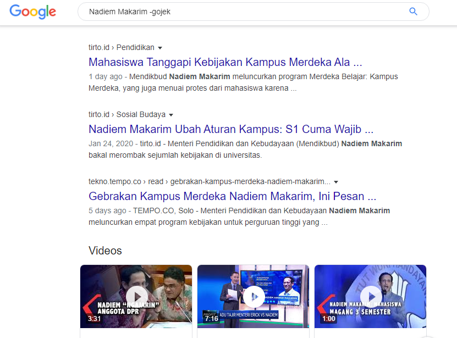The image size is (457, 338).
Task: Expand the tekno.tempo.co result options arrow
Action: pyautogui.click(x=336, y=182)
